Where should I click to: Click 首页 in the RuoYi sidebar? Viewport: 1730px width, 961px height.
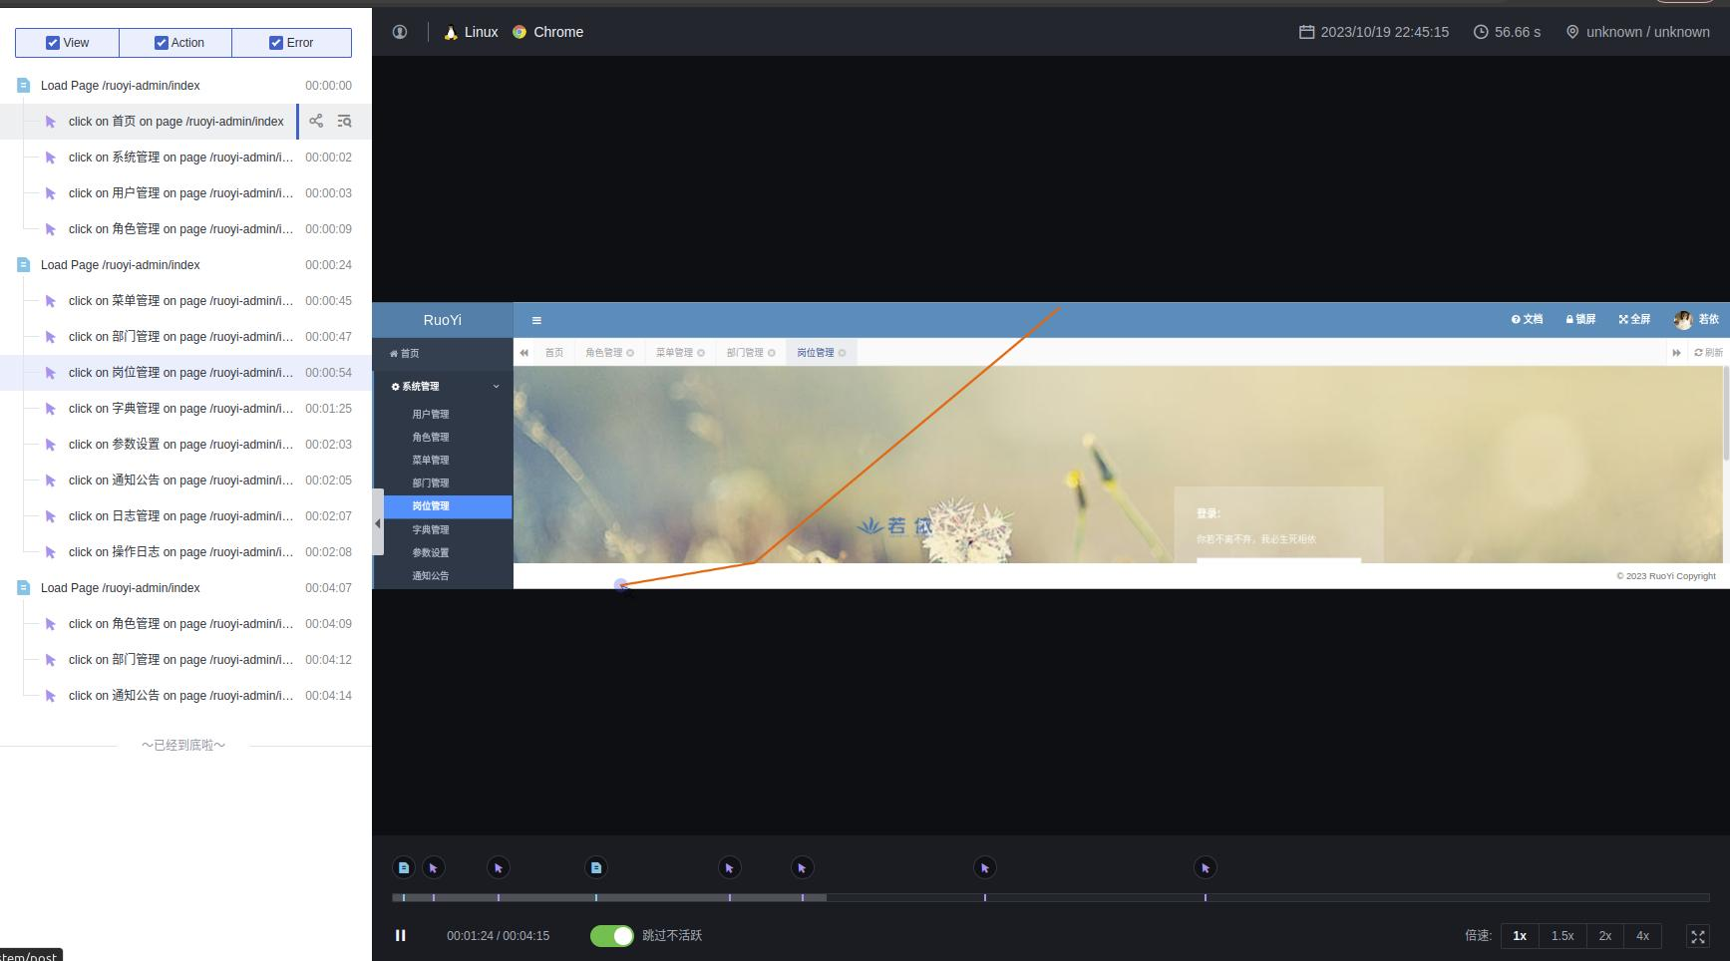pyautogui.click(x=405, y=354)
